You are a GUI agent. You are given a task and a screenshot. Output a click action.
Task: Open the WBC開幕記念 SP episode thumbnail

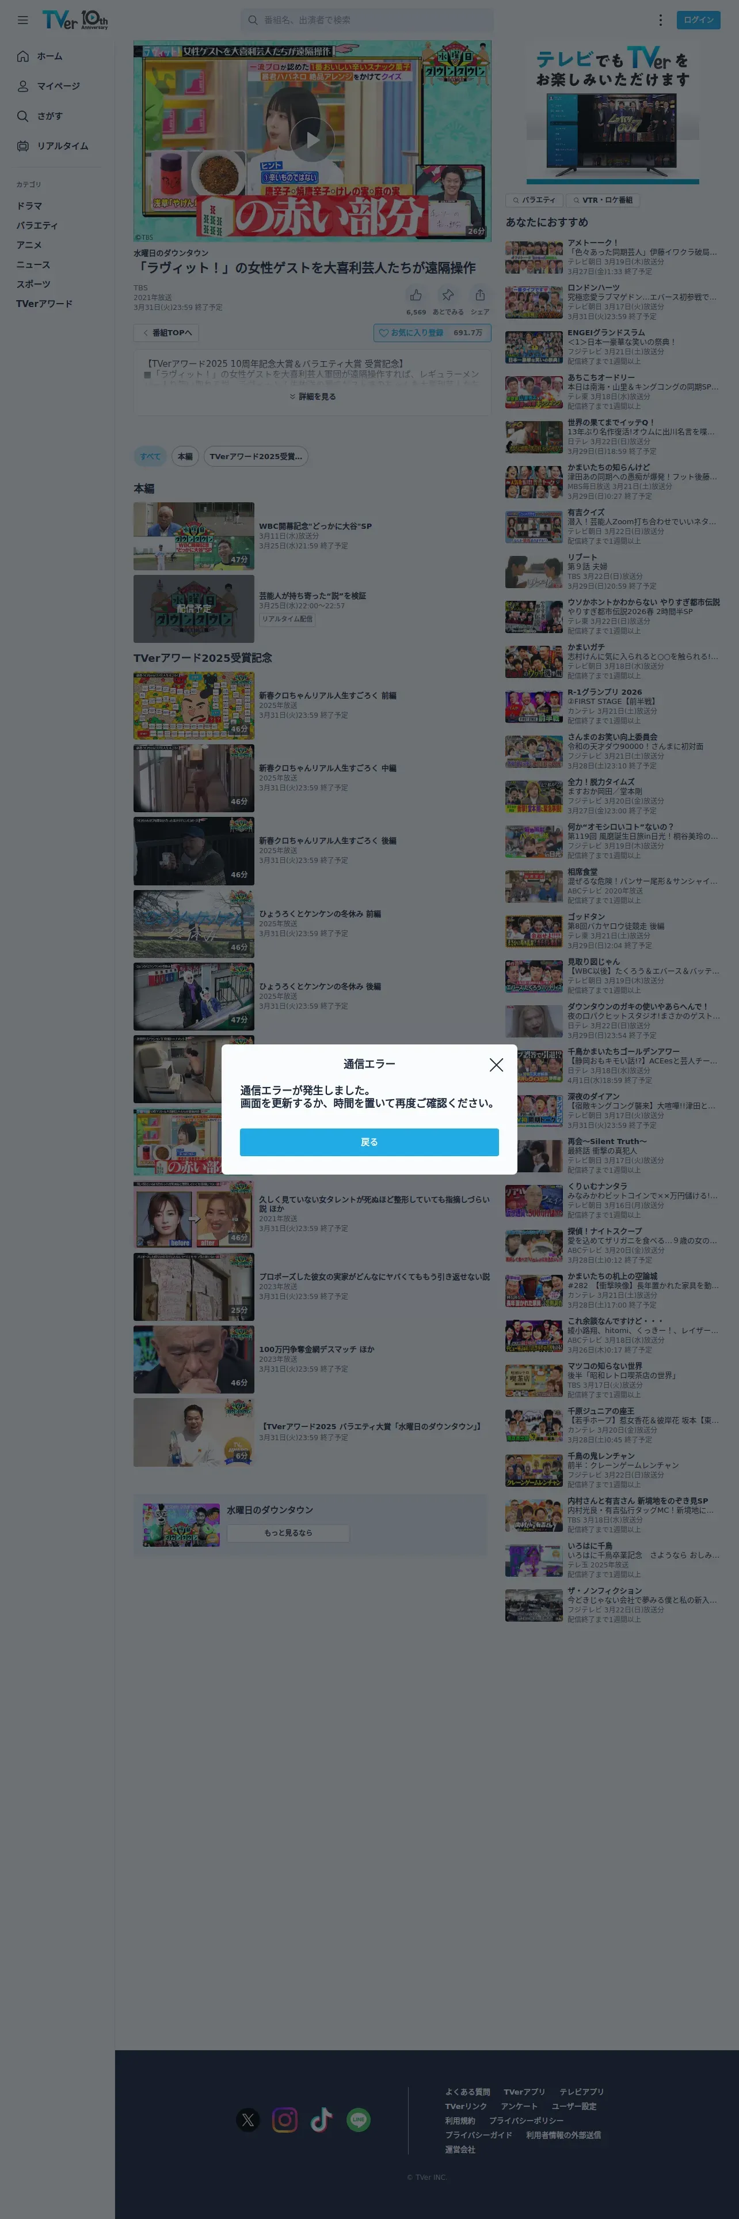click(193, 536)
